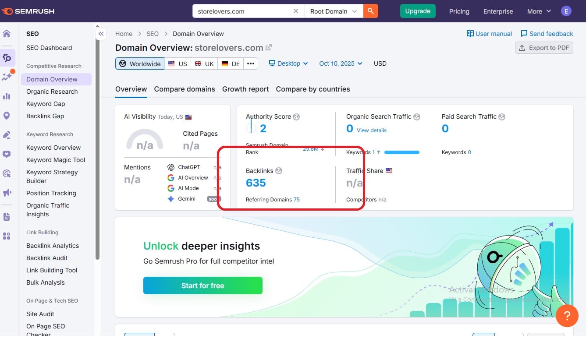The image size is (586, 342).
Task: Open the orange help question-mark bubble
Action: [567, 315]
